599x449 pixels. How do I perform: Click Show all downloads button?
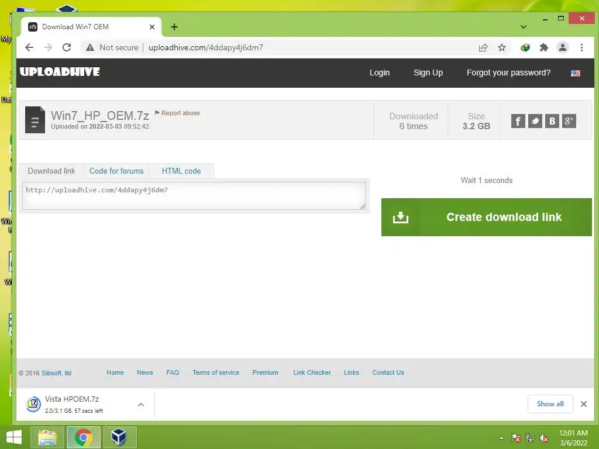click(x=550, y=404)
